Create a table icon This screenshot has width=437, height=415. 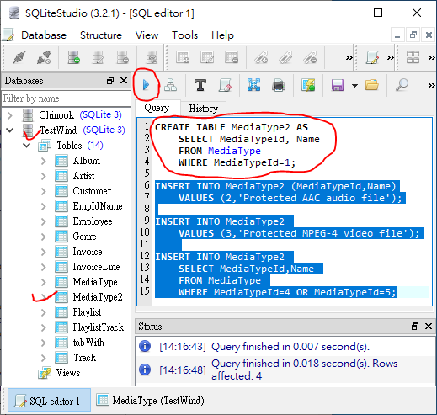[183, 57]
